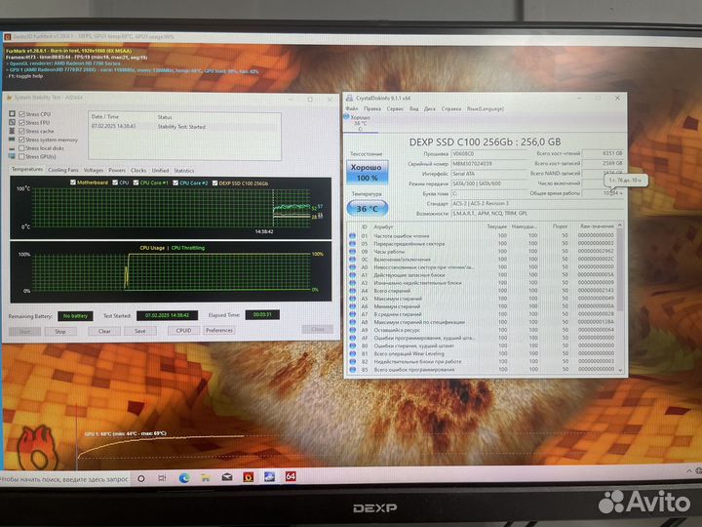Select the Часы работы attribute row

click(x=483, y=252)
